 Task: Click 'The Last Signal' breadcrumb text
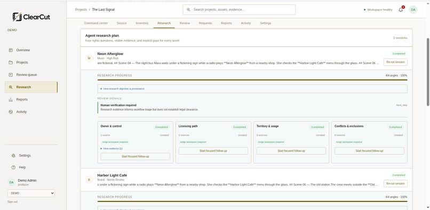coord(103,10)
